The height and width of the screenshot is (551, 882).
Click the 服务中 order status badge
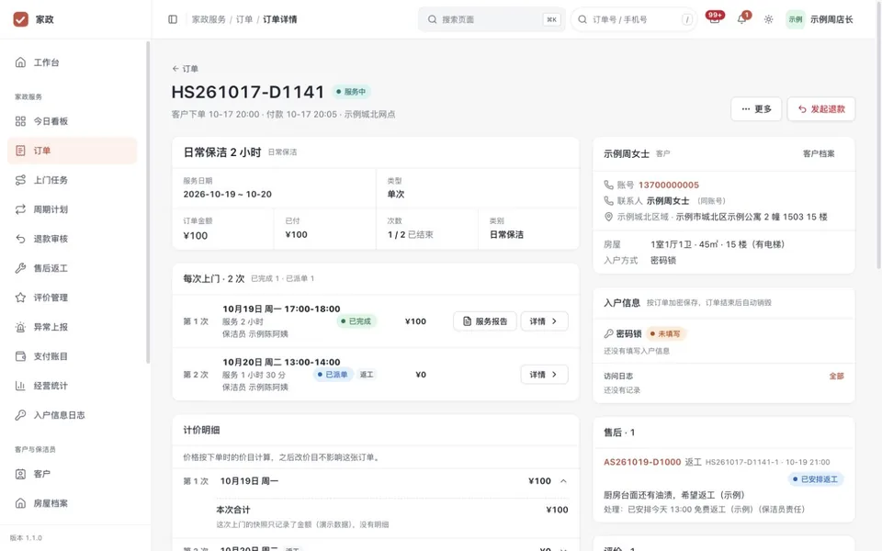(351, 92)
